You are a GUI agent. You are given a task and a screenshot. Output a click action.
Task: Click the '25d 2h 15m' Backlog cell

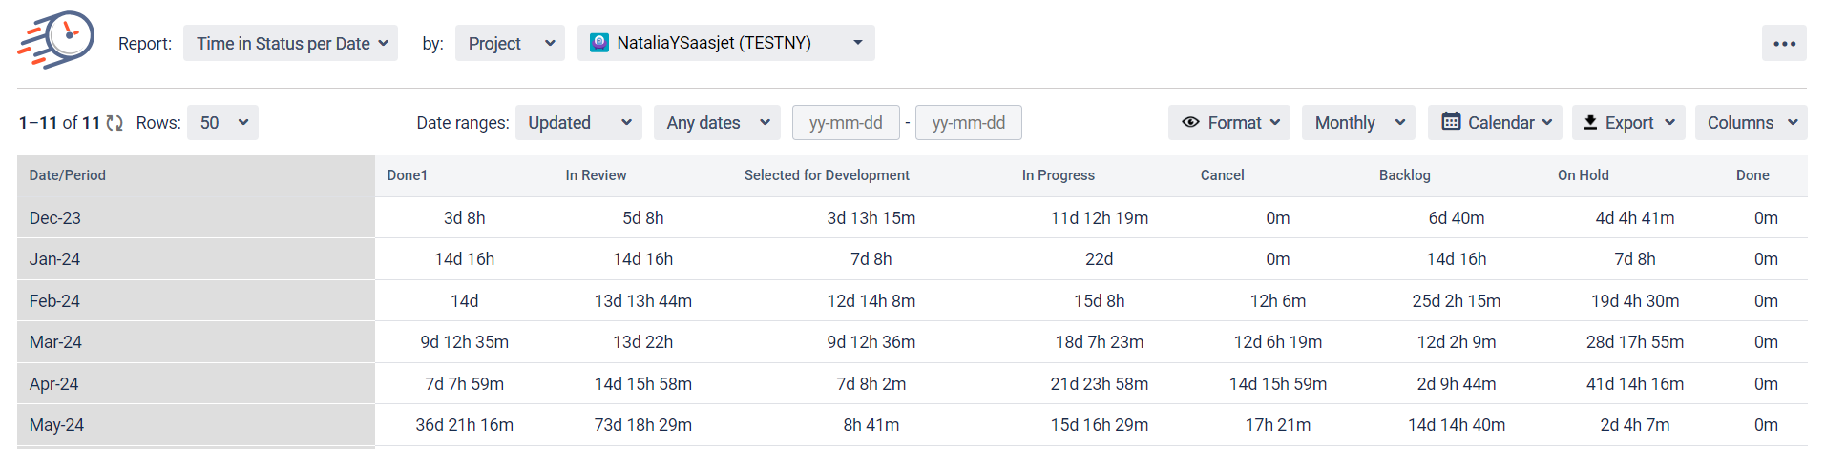coord(1457,301)
